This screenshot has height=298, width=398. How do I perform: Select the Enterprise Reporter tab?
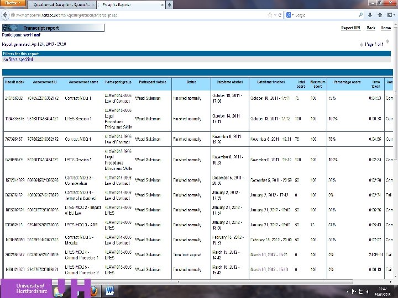pyautogui.click(x=131, y=5)
